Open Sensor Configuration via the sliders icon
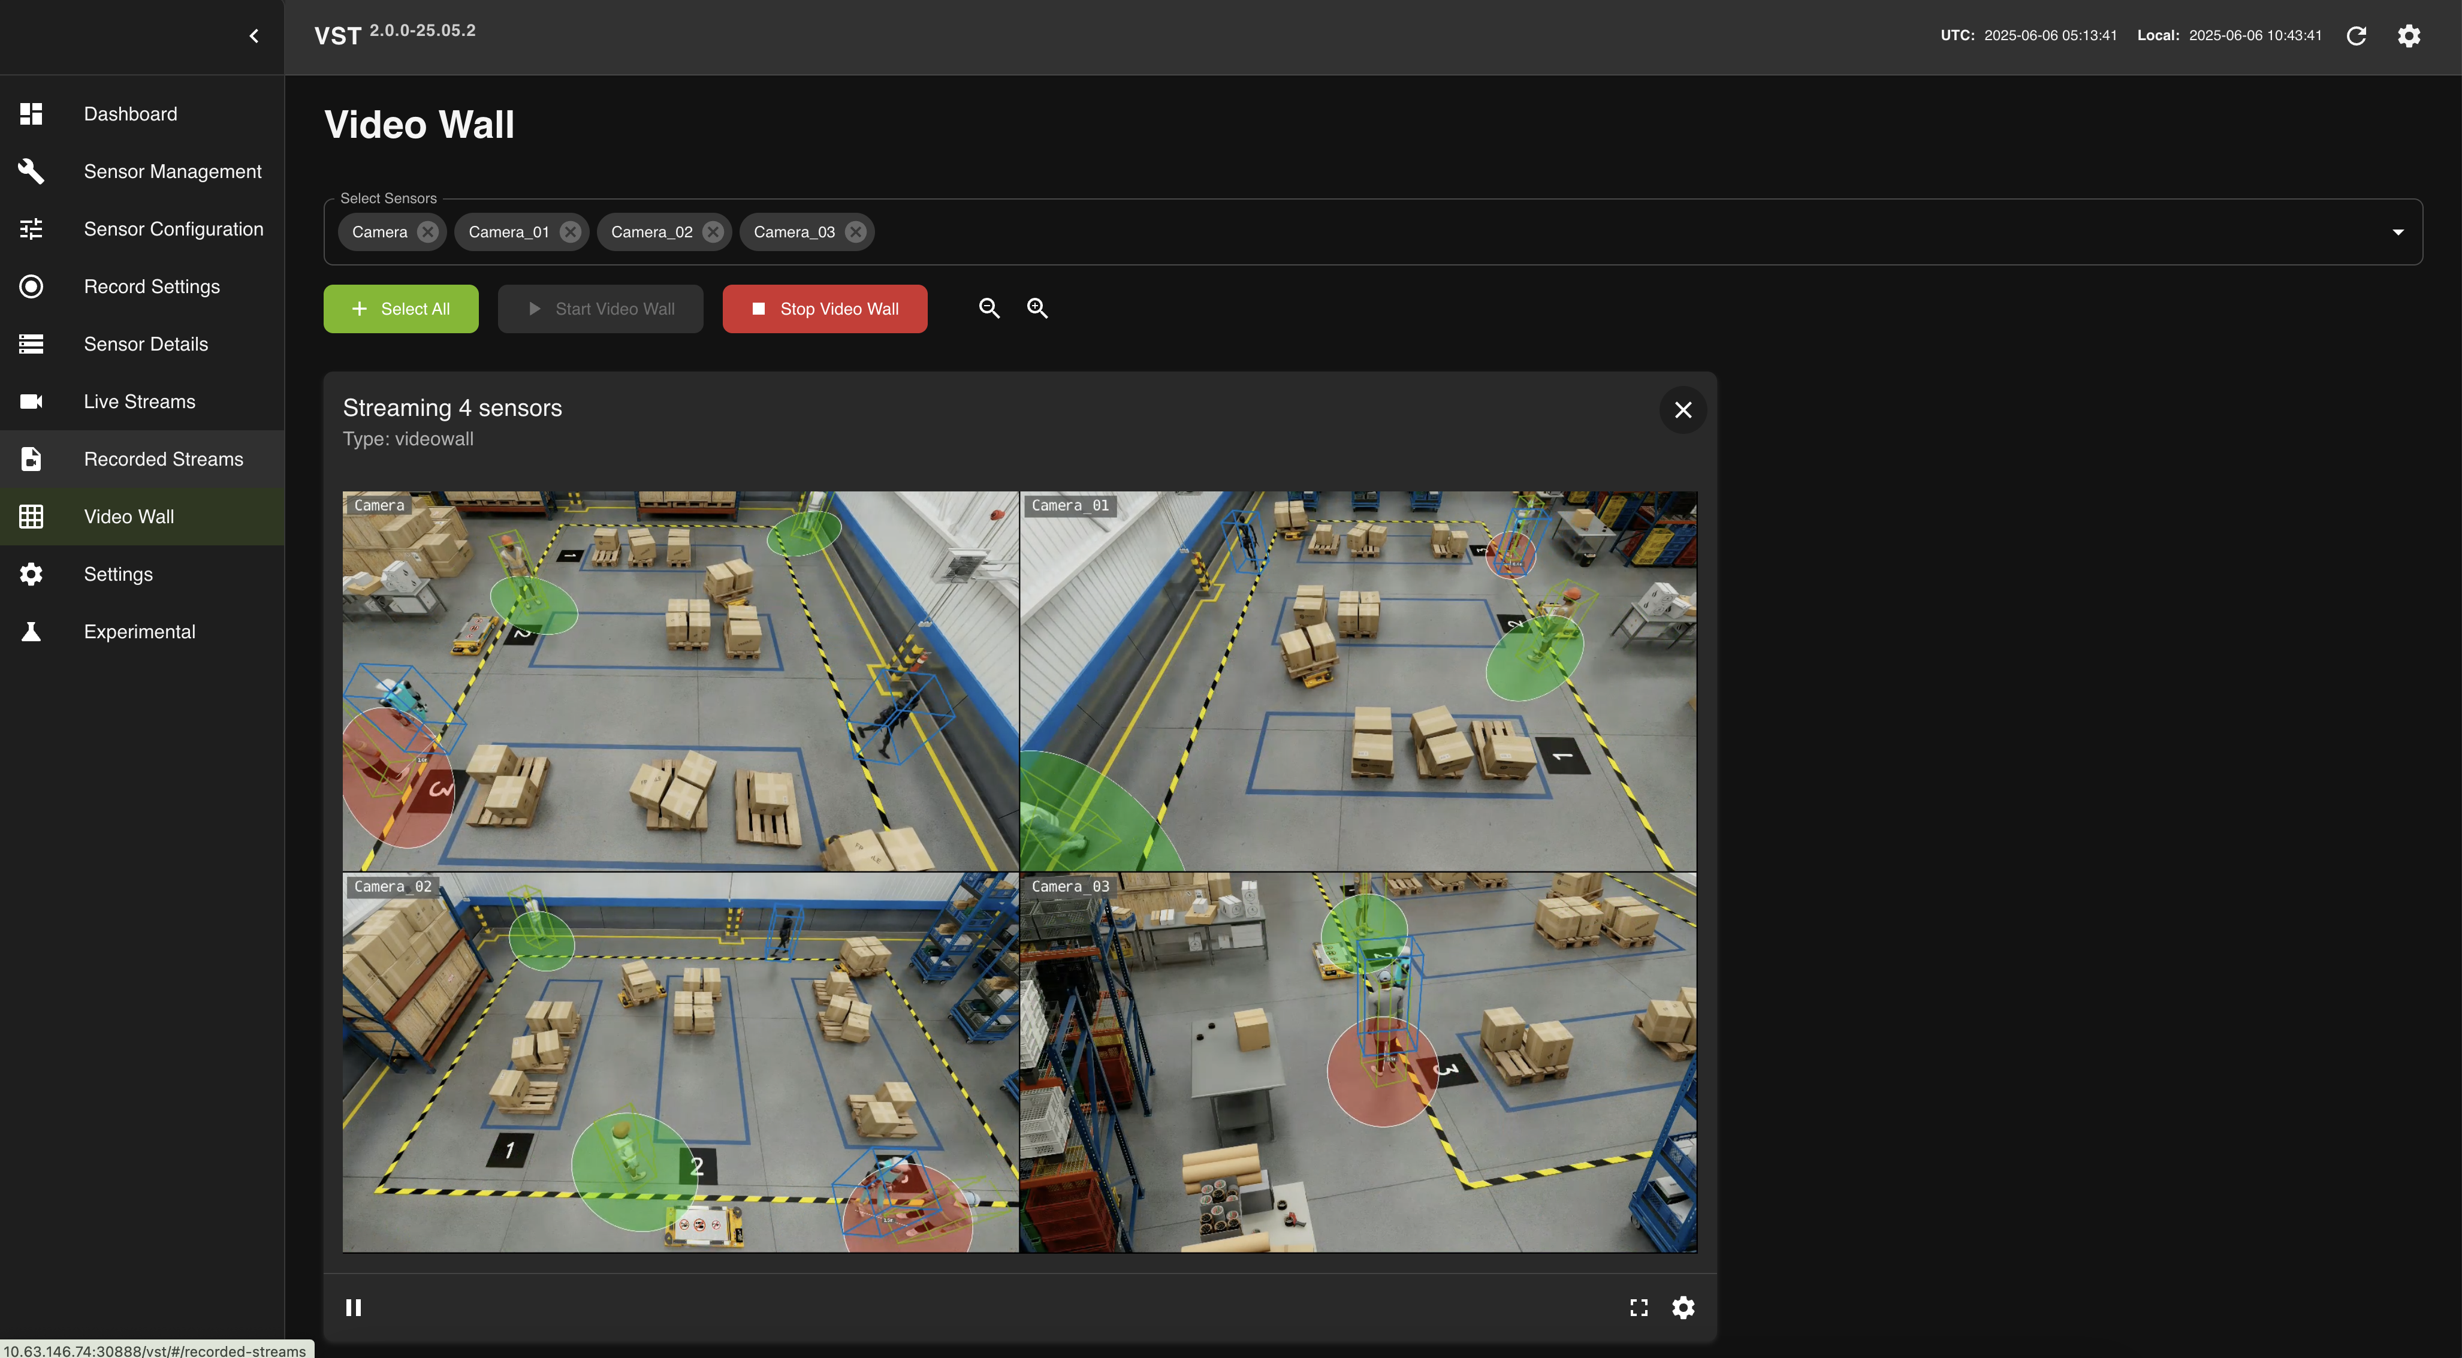2462x1358 pixels. click(x=31, y=228)
